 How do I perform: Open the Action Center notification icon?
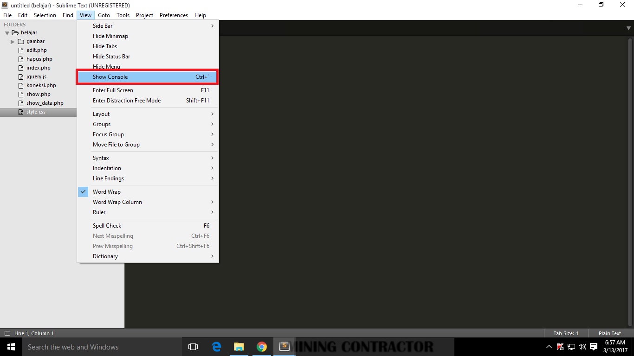(594, 346)
